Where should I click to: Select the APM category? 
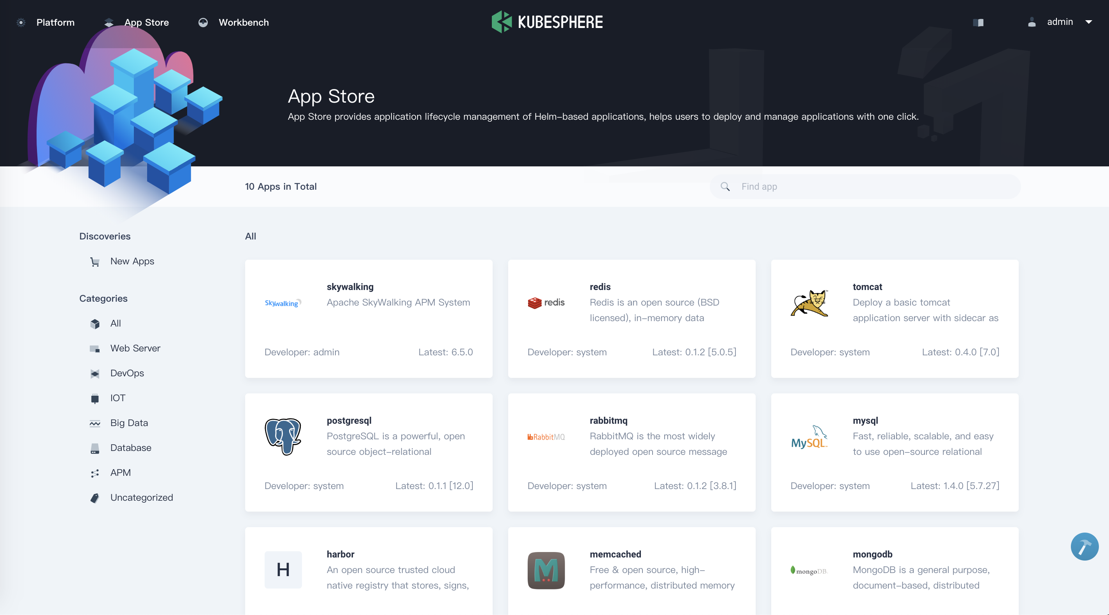[120, 473]
